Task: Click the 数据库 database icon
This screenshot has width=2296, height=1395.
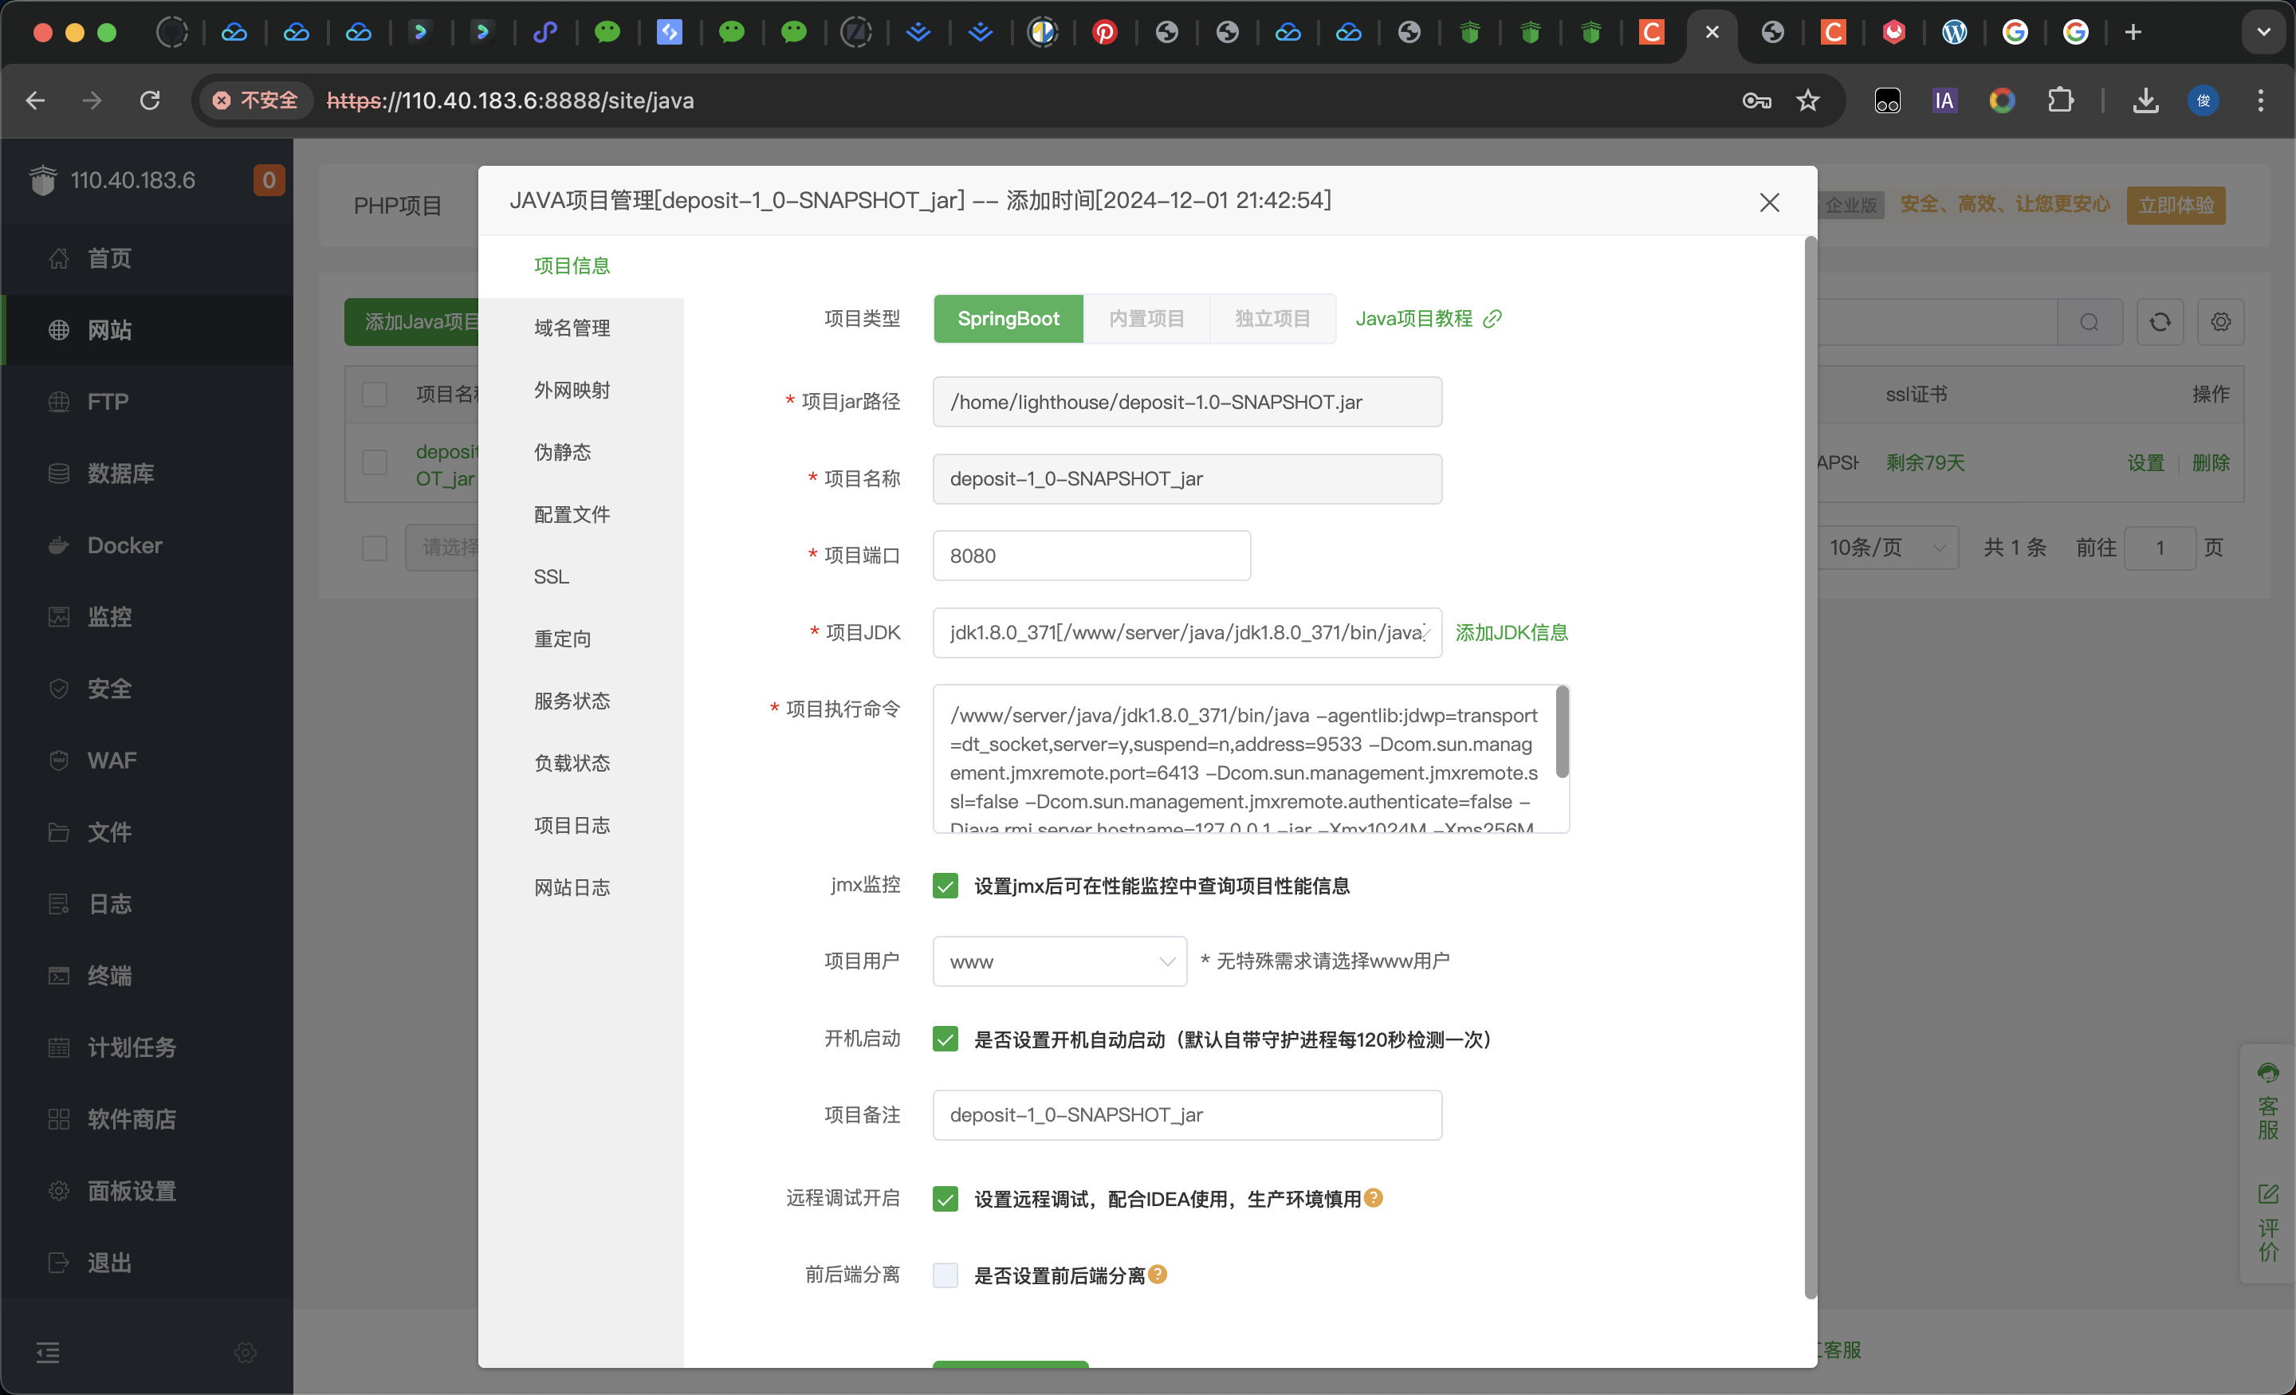Action: pyautogui.click(x=59, y=474)
